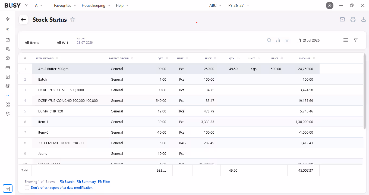Open the box inventory sidebar icon
Image resolution: width=369 pixels, height=195 pixels.
coord(8,58)
